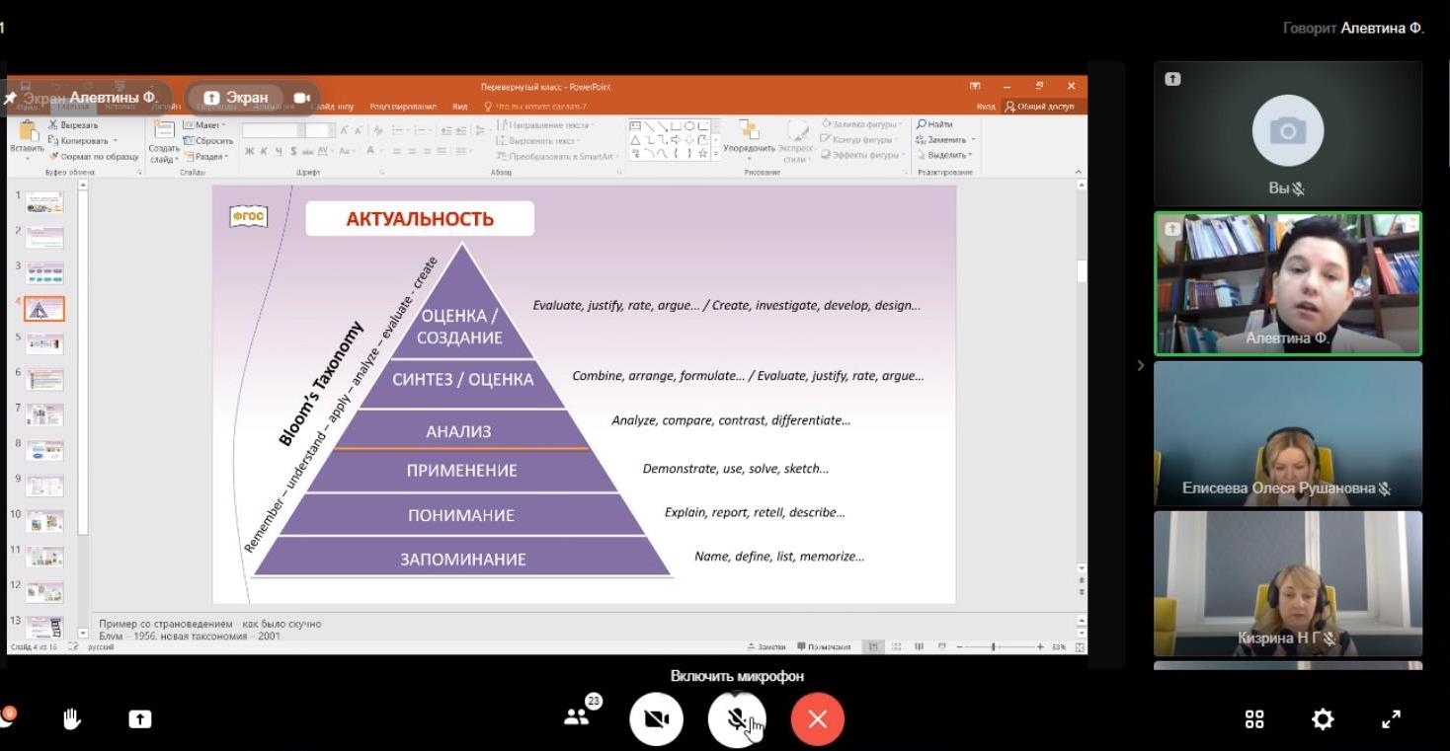Click Найти in PowerPoint ribbon
The width and height of the screenshot is (1450, 751).
[933, 124]
